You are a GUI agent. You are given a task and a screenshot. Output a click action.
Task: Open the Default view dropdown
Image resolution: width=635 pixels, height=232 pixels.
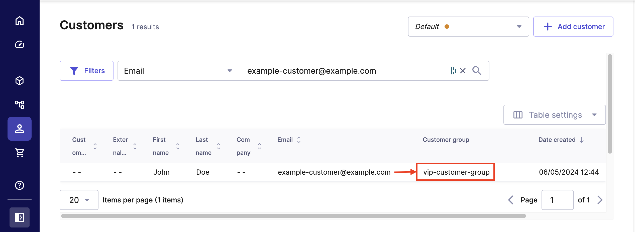coord(468,27)
